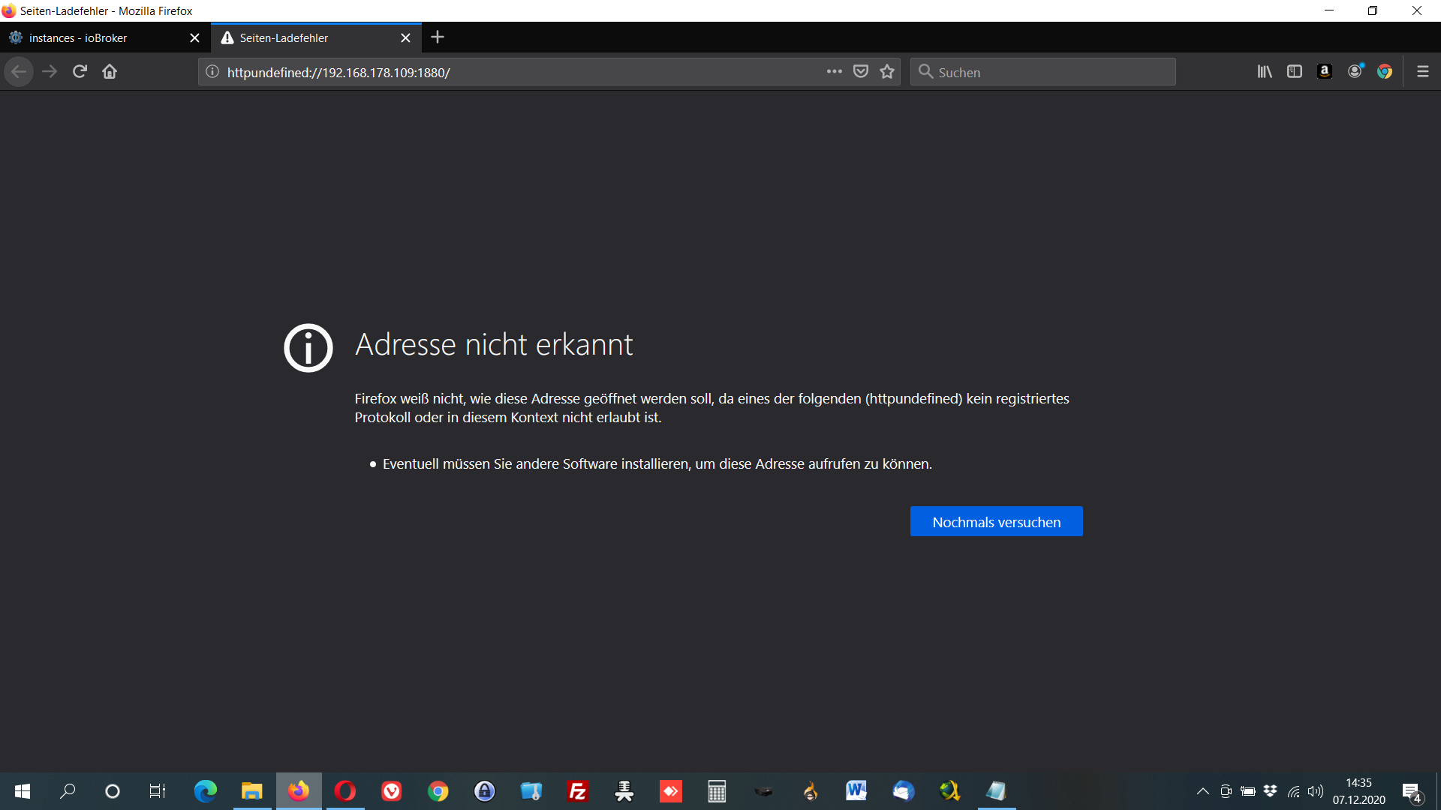Open the Amazon extension icon

[x=1325, y=72]
